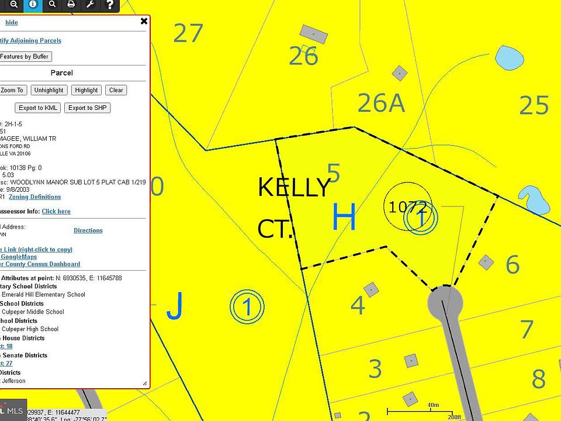Click Features by Buffer button
Image resolution: width=561 pixels, height=421 pixels.
click(25, 57)
